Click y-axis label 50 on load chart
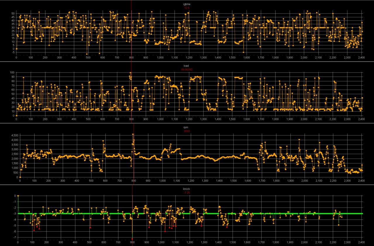Image resolution: width=374 pixels, height=246 pixels. click(x=13, y=94)
